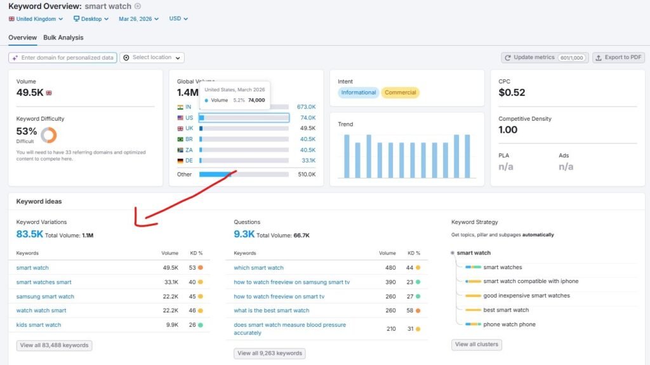650x365 pixels.
Task: Click the orange KD dot for smart watch keyword
Action: click(x=200, y=268)
